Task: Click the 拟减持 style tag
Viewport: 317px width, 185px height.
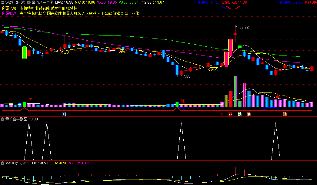Action: (72, 8)
